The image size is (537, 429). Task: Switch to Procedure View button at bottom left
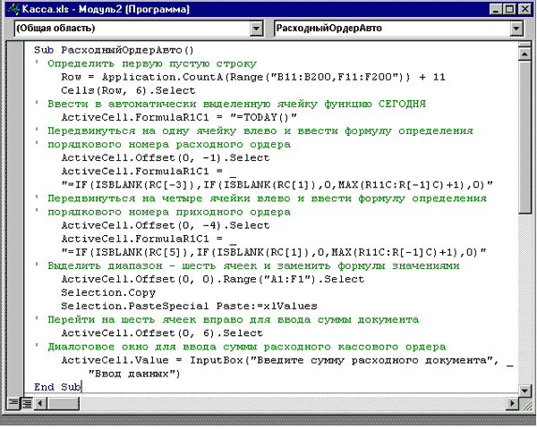pyautogui.click(x=13, y=403)
